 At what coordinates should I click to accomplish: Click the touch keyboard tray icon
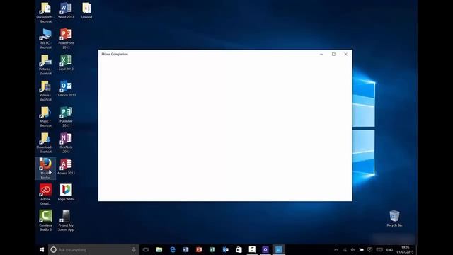(x=379, y=250)
